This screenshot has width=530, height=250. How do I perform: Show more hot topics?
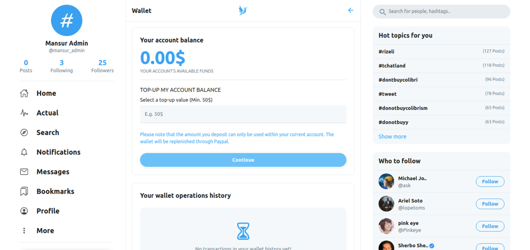[x=392, y=137]
